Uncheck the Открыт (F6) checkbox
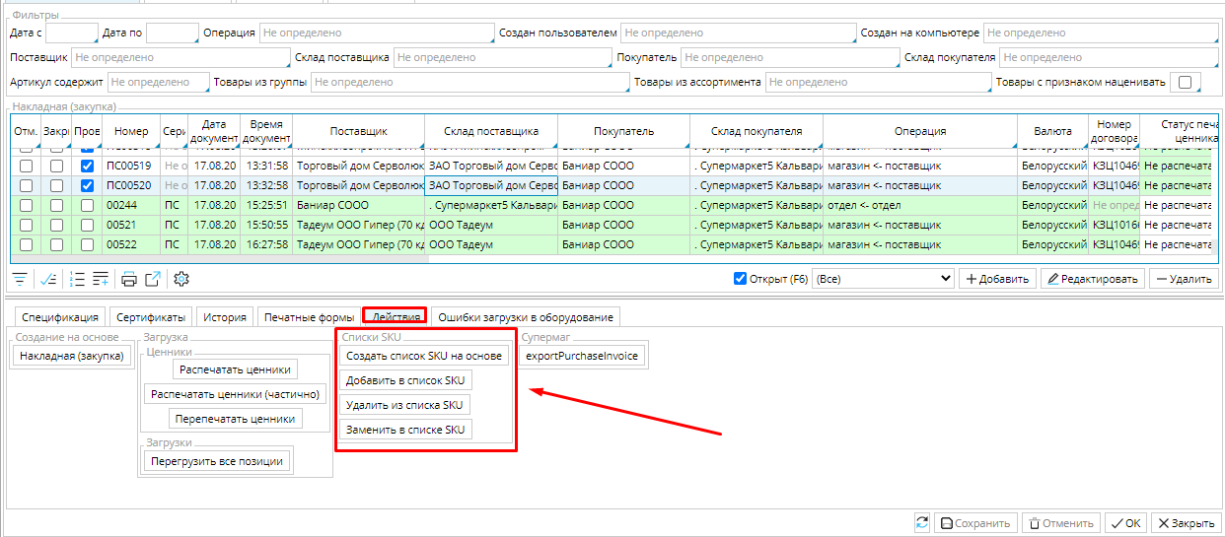1225x537 pixels. (741, 279)
